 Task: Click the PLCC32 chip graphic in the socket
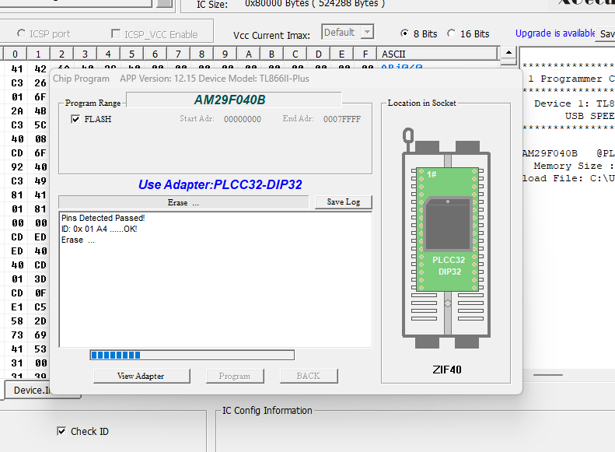447,222
